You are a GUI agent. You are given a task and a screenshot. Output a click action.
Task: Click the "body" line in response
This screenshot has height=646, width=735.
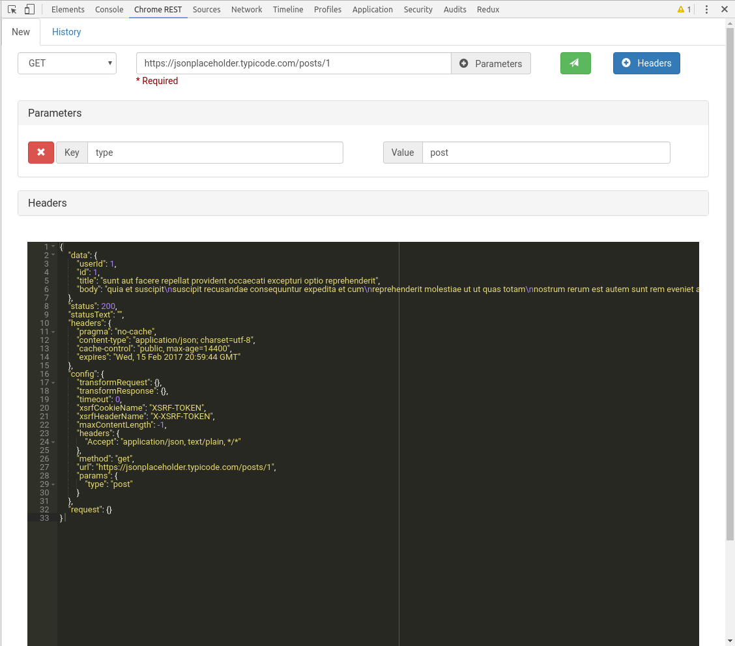click(388, 289)
